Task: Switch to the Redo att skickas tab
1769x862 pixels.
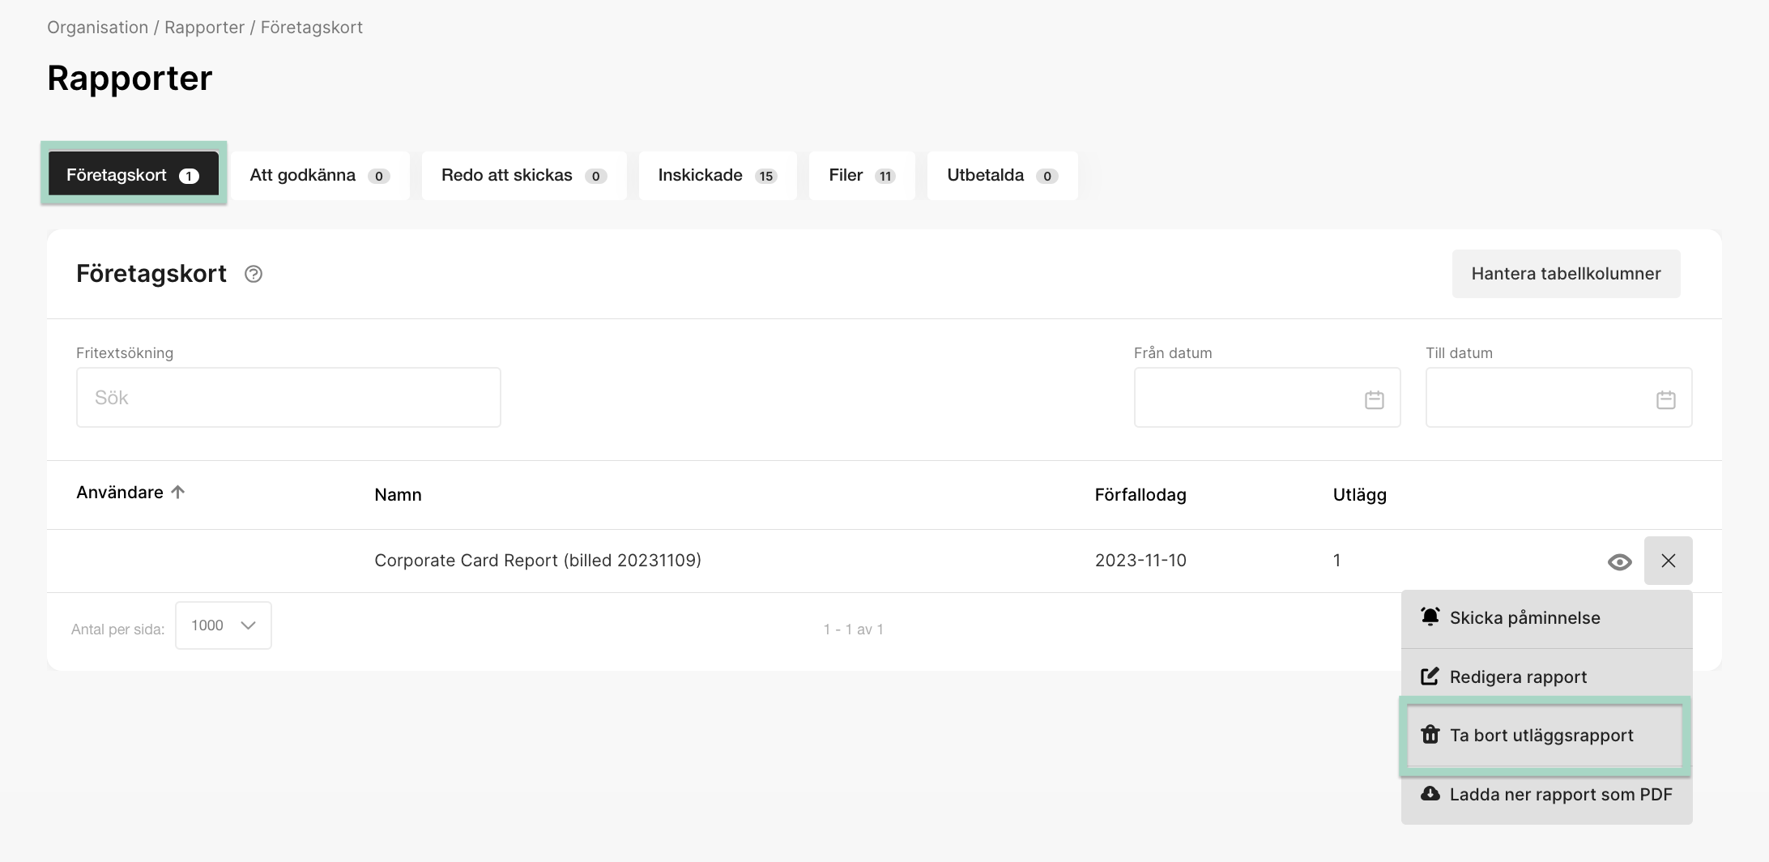Action: pyautogui.click(x=524, y=175)
